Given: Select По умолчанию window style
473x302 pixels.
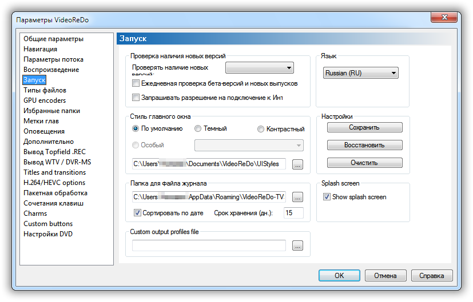Looking at the screenshot, I should pos(136,128).
